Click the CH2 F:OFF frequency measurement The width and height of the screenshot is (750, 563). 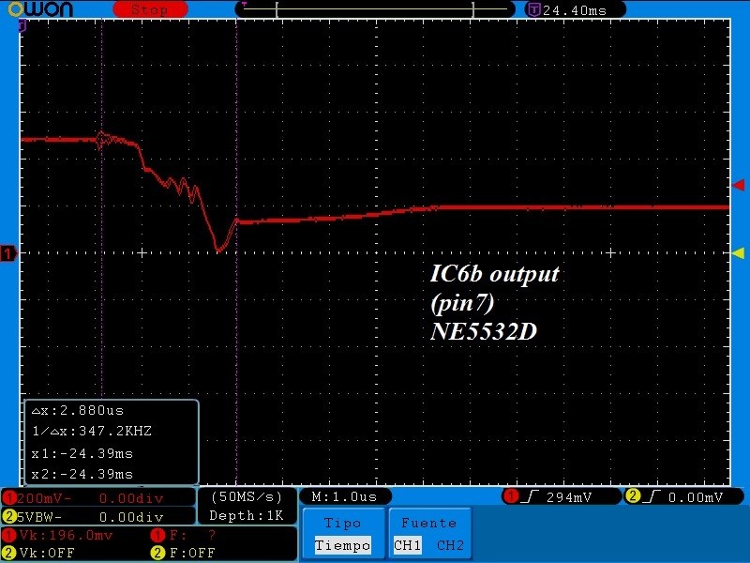pos(183,553)
